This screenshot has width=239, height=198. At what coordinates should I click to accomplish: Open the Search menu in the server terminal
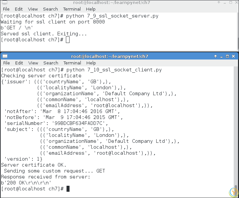[50, 9]
